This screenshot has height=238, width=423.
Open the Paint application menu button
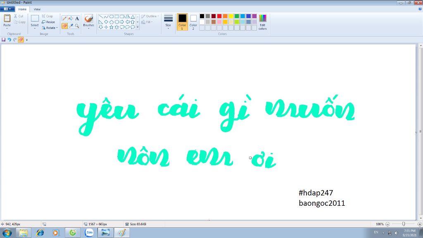(x=7, y=9)
